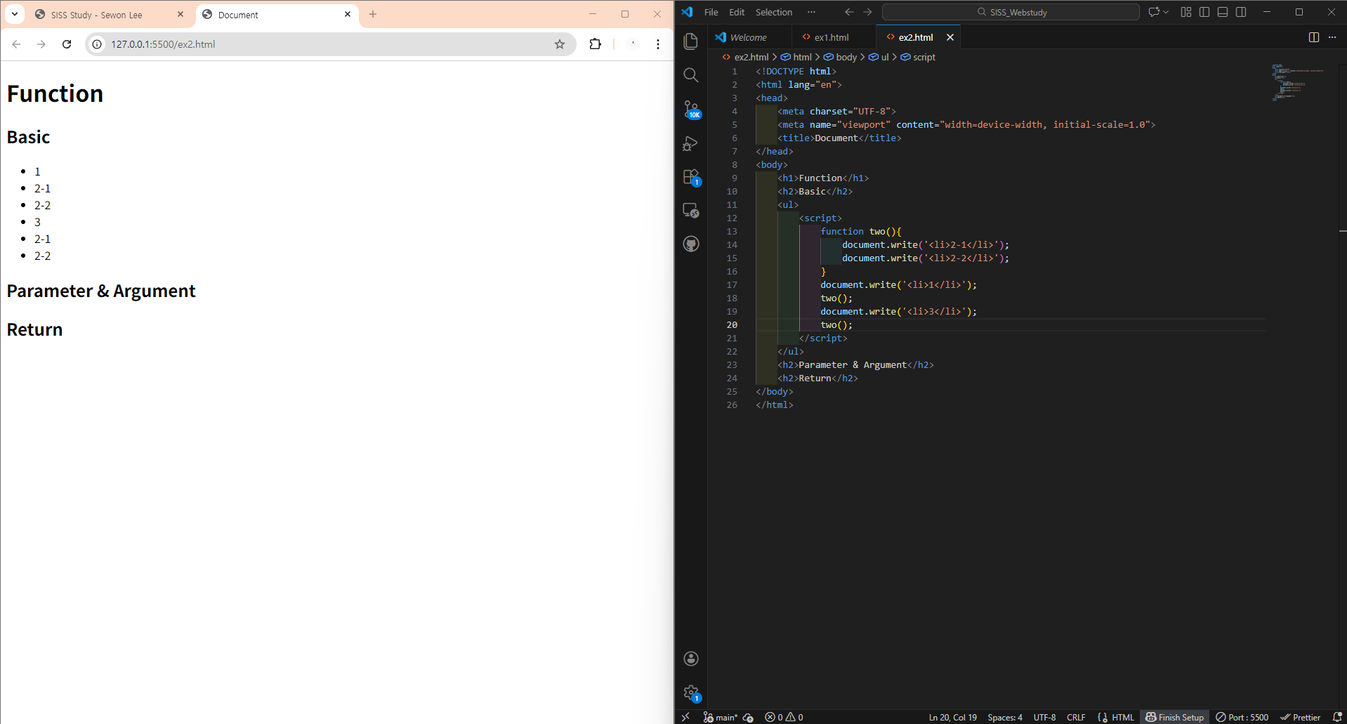Open the Search view in VS Code
The height and width of the screenshot is (724, 1347).
[x=691, y=75]
